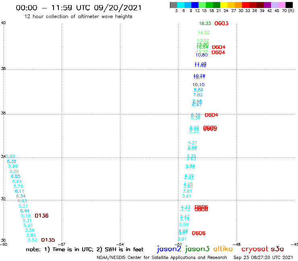Screen dimensions: 298x261
Task: Click the 6.34 wave height value
Action: click(x=21, y=196)
